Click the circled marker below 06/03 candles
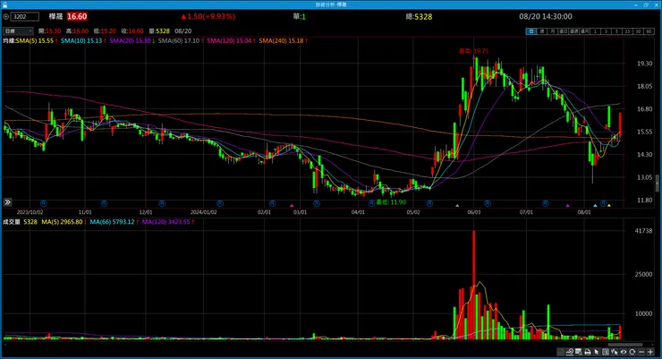This screenshot has height=359, width=662. [x=488, y=203]
